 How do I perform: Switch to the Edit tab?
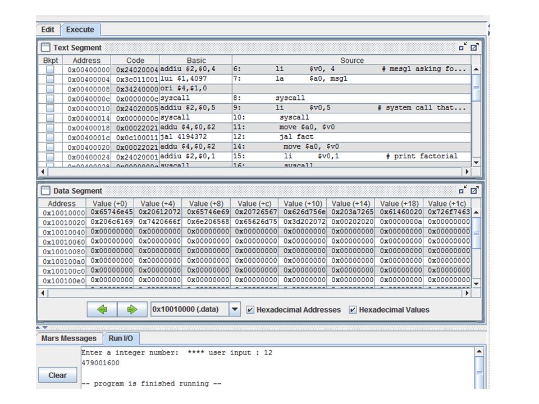tap(48, 30)
